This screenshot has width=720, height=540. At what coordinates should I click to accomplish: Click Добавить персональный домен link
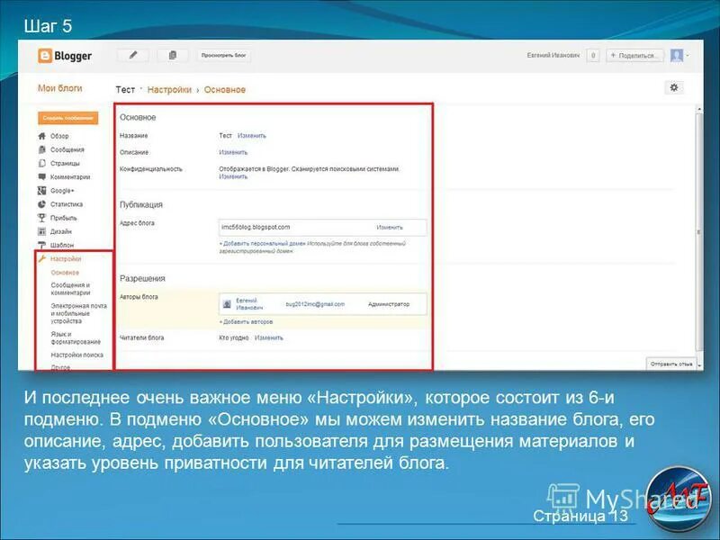[263, 243]
